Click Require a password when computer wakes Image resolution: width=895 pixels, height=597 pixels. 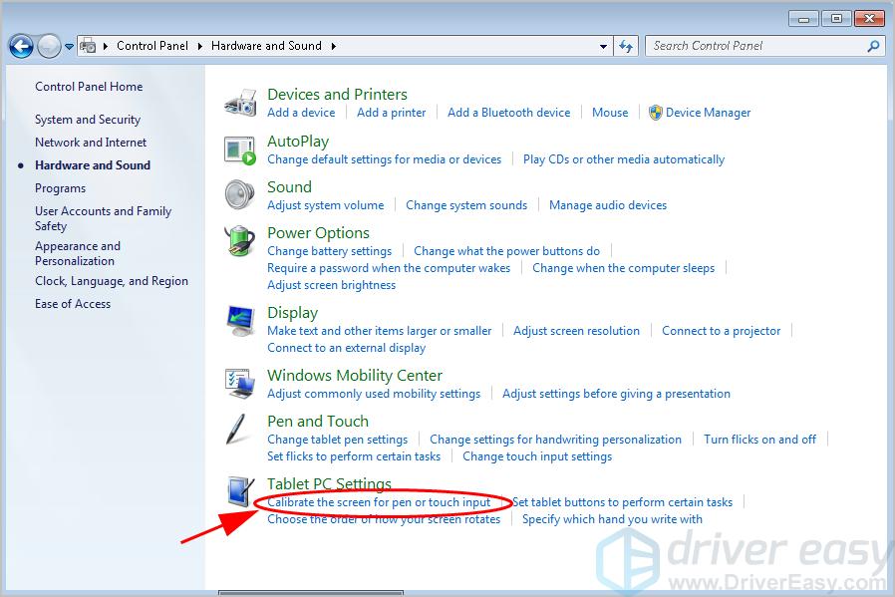389,268
